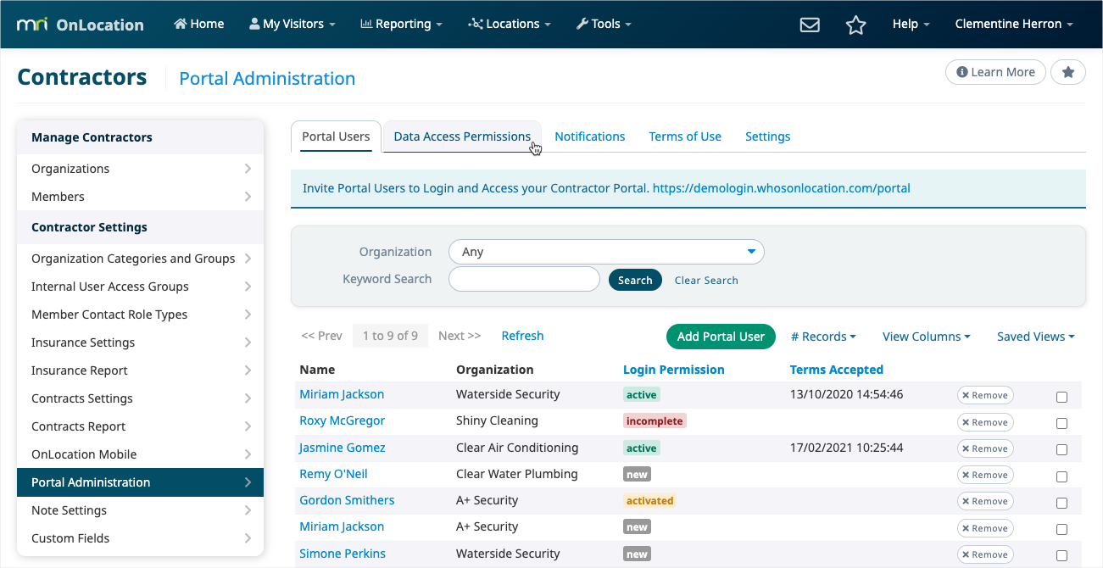Image resolution: width=1103 pixels, height=568 pixels.
Task: Remove Gordon Smithers portal user
Action: [x=985, y=501]
